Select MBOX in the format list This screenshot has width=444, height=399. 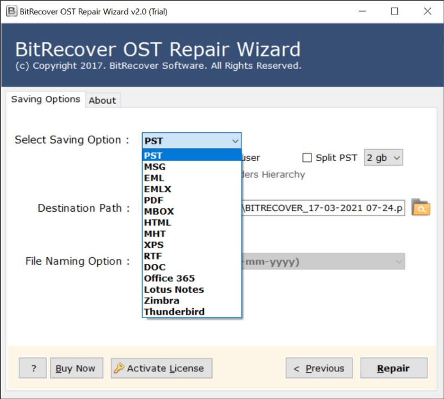coord(159,211)
